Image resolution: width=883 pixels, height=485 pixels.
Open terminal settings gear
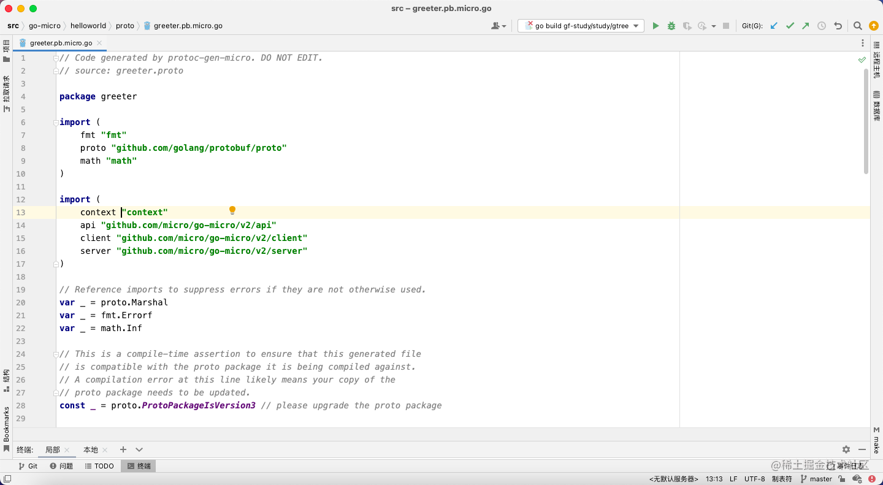pos(846,449)
